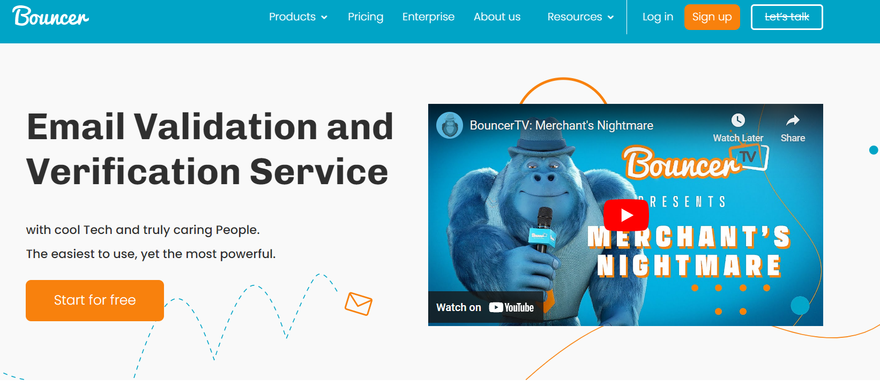Open the Enterprise page
Image resolution: width=880 pixels, height=386 pixels.
click(x=428, y=17)
